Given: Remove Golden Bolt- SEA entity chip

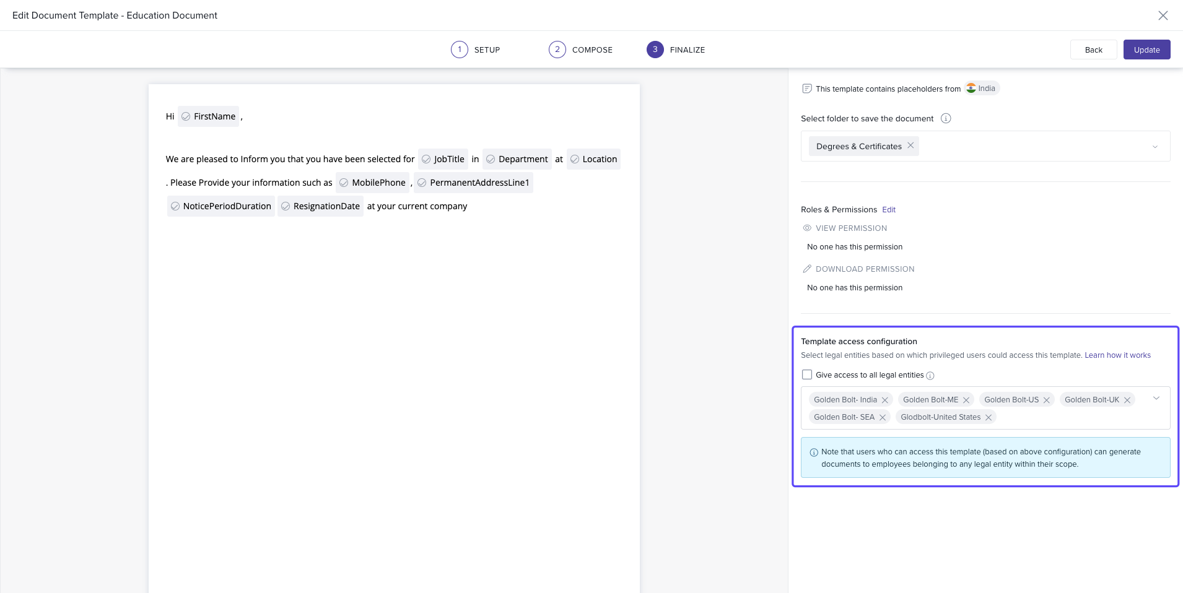Looking at the screenshot, I should [x=883, y=417].
